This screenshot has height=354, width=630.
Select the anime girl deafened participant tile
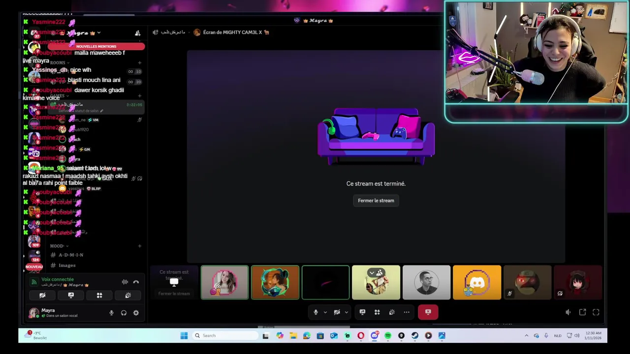(x=578, y=282)
